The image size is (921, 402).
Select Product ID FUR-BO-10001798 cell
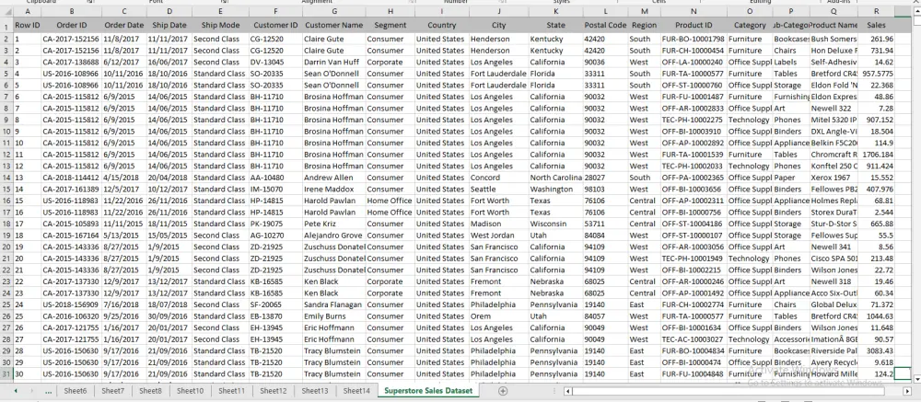click(694, 40)
